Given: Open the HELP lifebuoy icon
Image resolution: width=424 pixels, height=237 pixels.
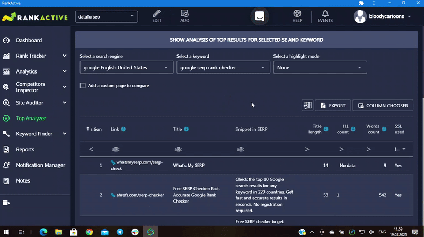Looking at the screenshot, I should (297, 14).
